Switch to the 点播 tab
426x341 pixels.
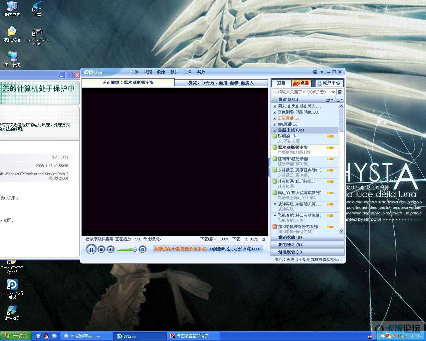(x=301, y=83)
